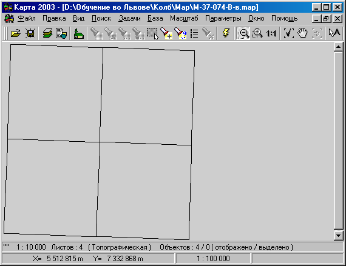Viewport: 346px width, 266px height.
Task: Click the Y= 7 332 868 m coordinate
Action: pyautogui.click(x=118, y=259)
